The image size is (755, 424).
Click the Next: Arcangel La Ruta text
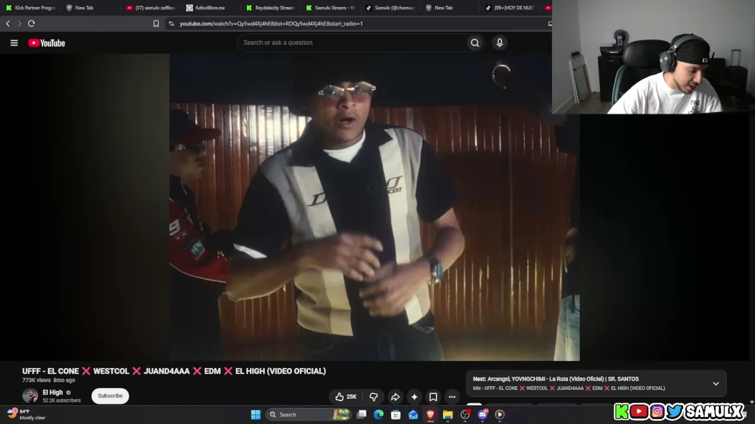(556, 379)
